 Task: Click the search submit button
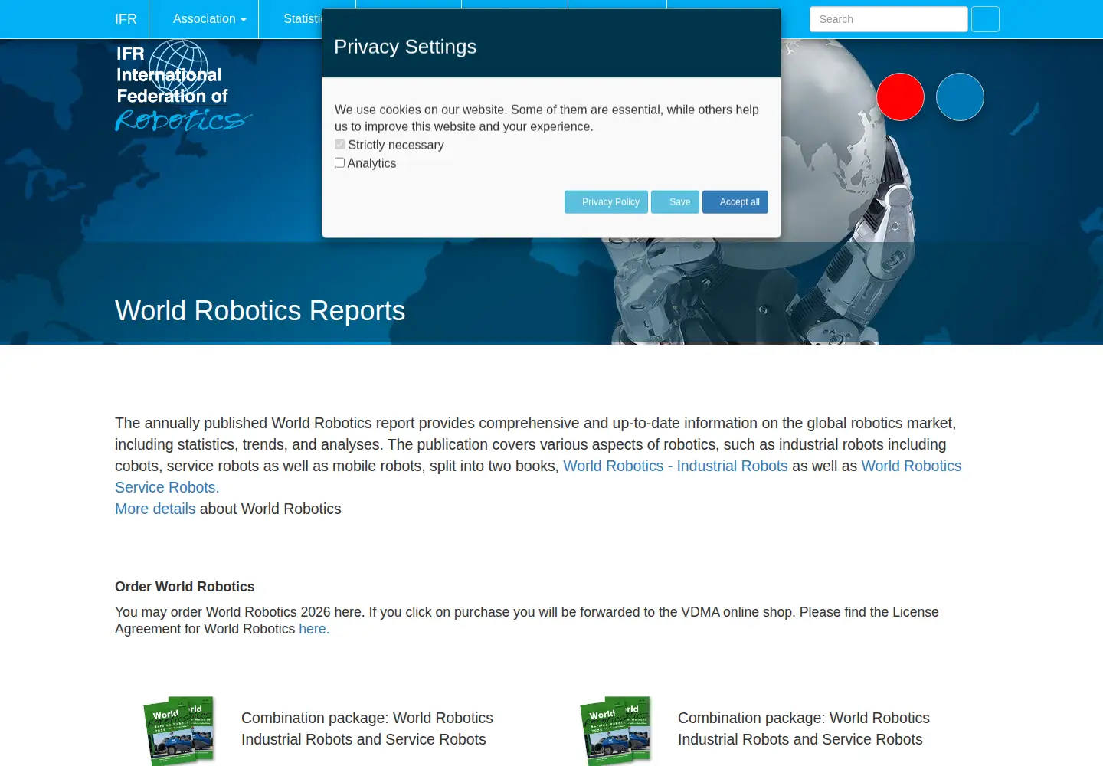tap(985, 19)
